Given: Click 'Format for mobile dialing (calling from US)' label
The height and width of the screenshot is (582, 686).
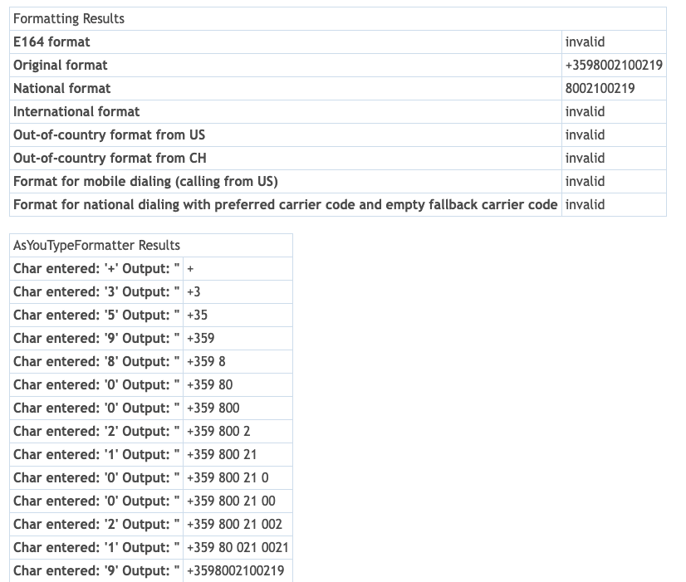Looking at the screenshot, I should click(145, 181).
